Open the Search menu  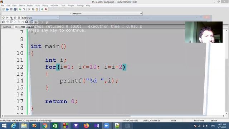click(x=21, y=5)
